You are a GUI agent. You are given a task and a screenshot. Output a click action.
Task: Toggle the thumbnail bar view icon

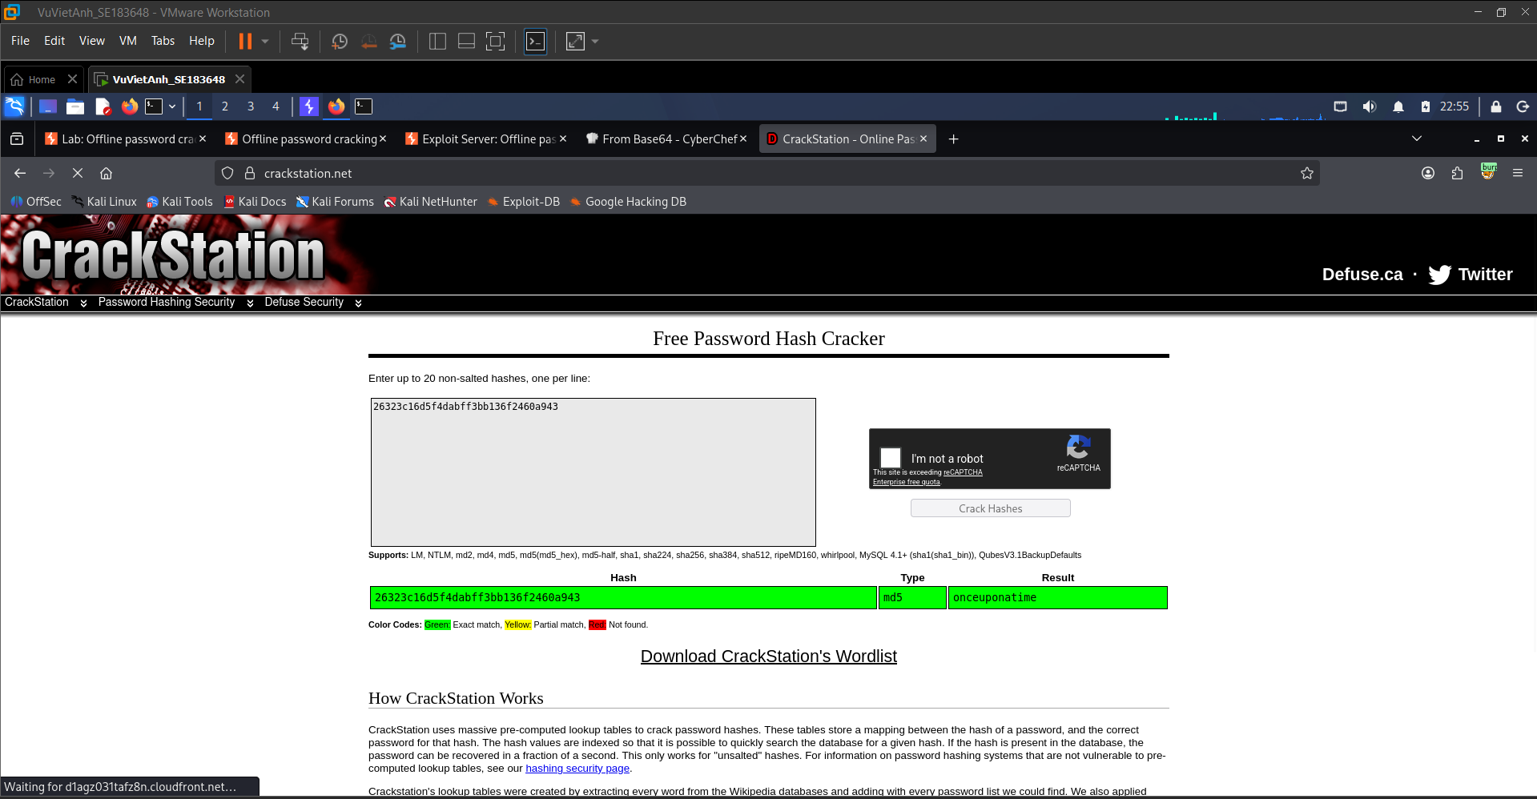tap(466, 41)
